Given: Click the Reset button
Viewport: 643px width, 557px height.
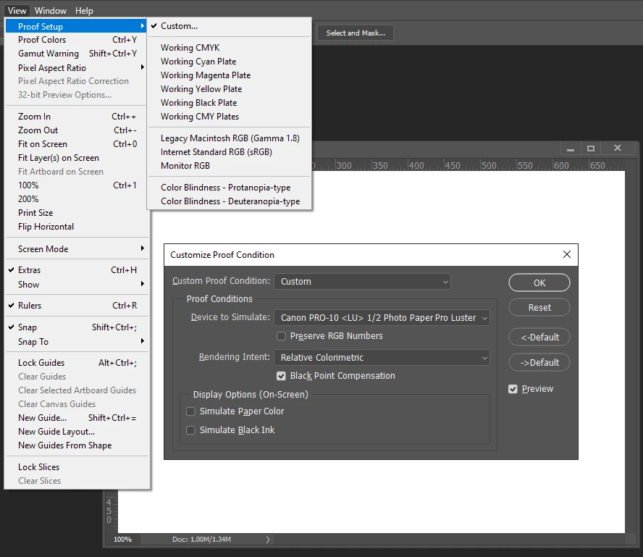Looking at the screenshot, I should click(539, 308).
